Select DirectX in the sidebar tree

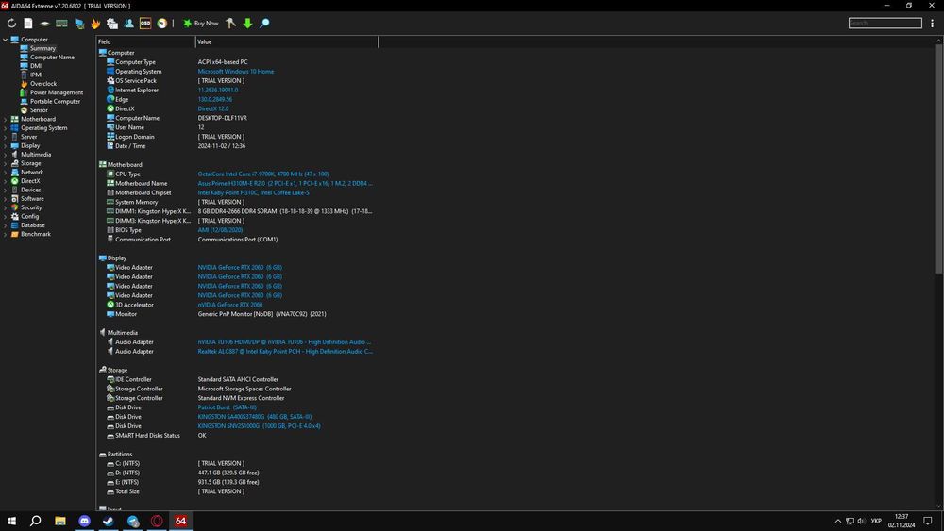tap(30, 181)
